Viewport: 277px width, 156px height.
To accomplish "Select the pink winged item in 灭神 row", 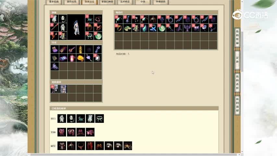I will click(x=90, y=132).
